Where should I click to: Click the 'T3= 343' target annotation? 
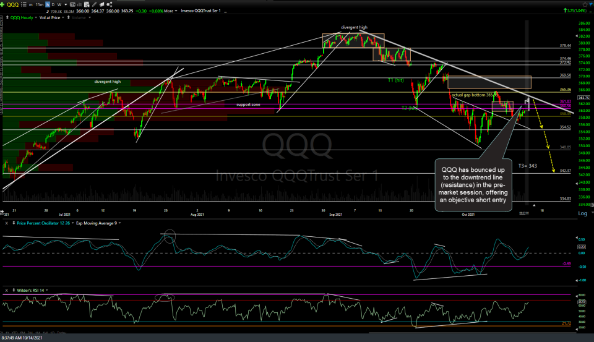pos(527,166)
